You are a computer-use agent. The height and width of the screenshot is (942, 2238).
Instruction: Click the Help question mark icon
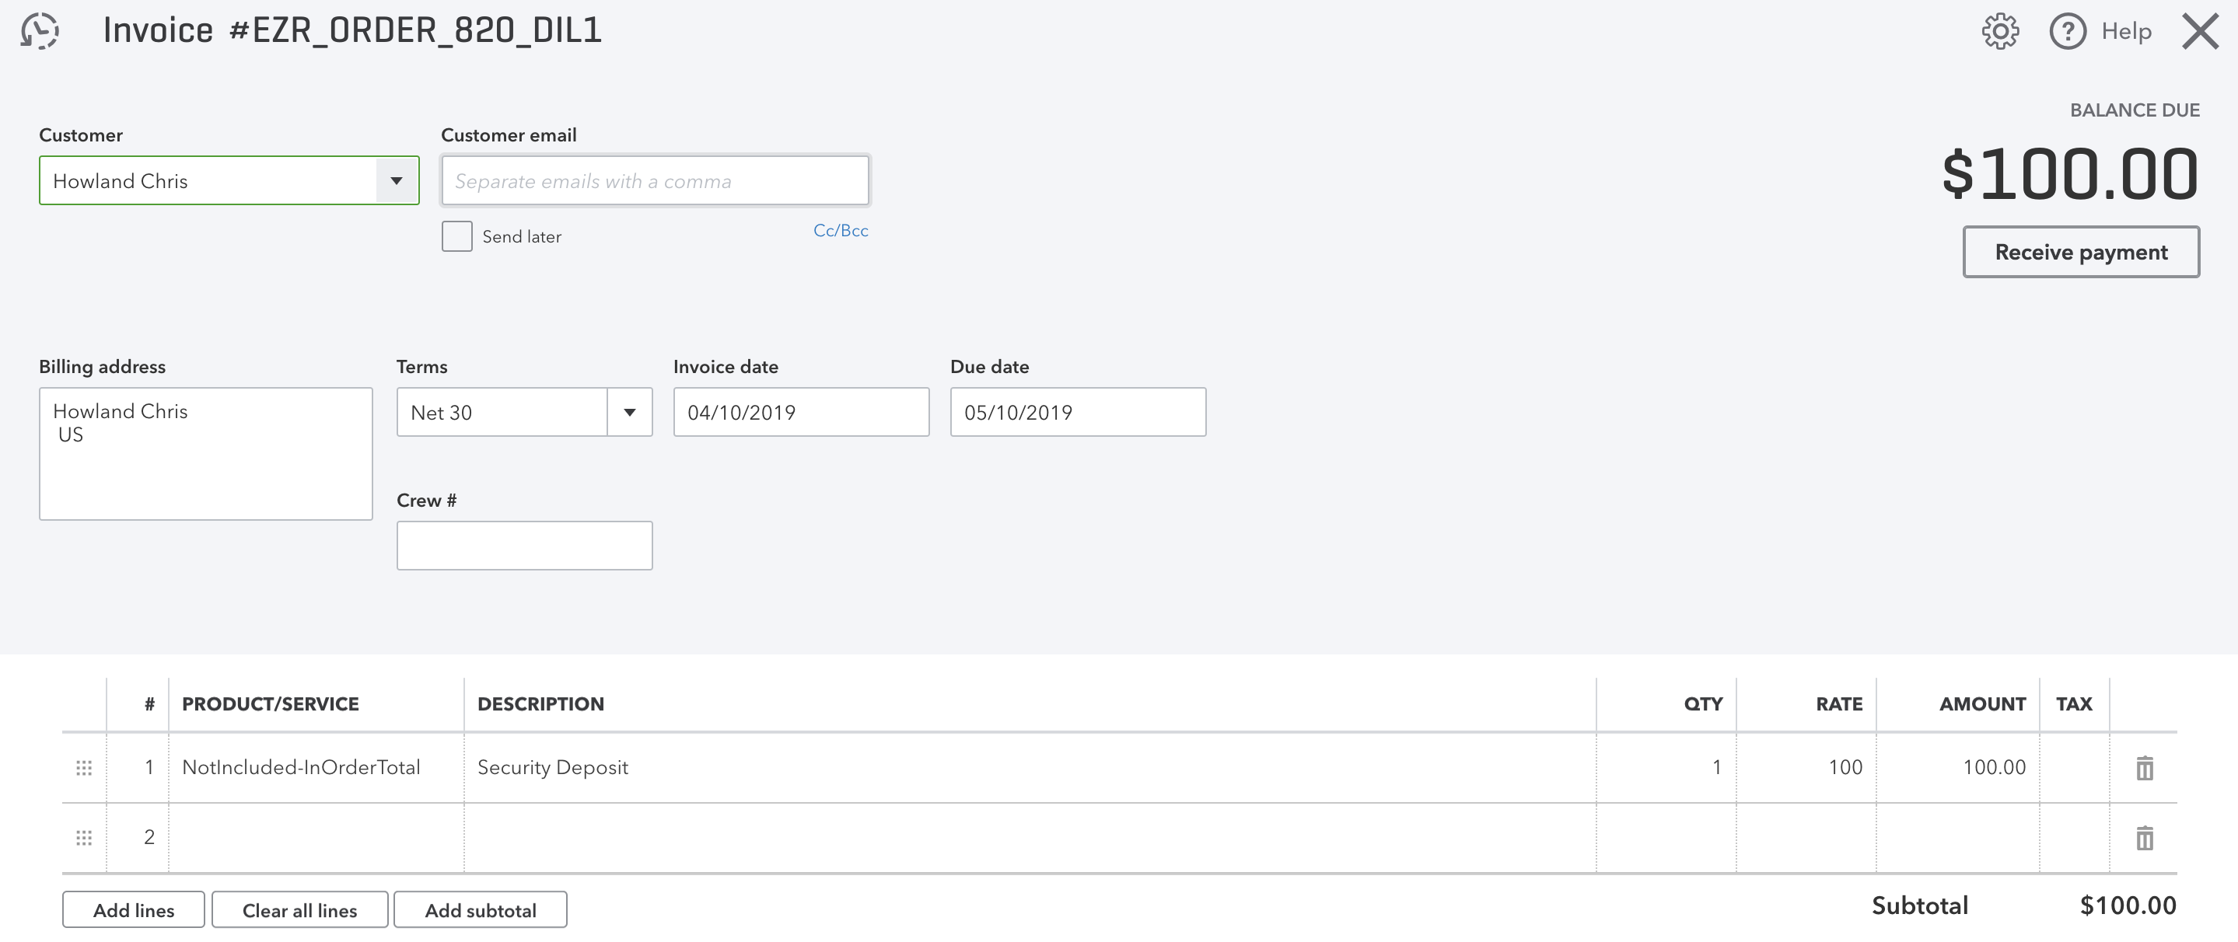[x=2068, y=31]
